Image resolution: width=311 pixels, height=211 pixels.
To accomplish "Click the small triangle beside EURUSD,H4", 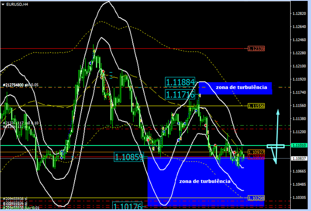I will [3, 4].
